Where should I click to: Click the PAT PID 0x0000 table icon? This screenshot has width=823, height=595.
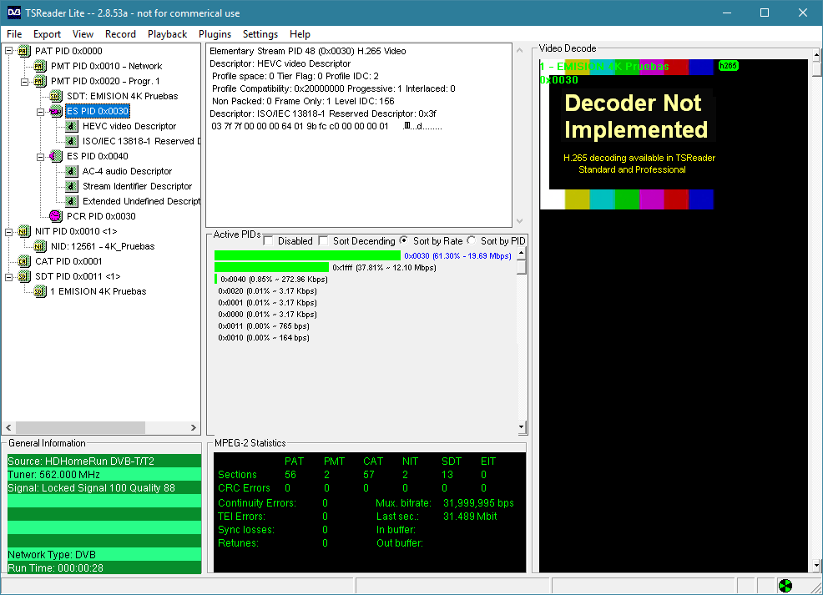[x=23, y=51]
